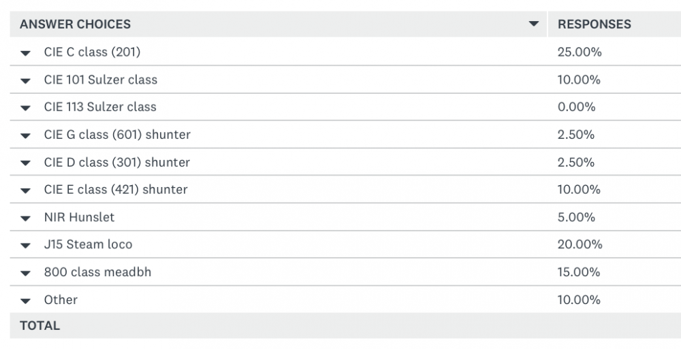Click the TOTAL row label

(x=39, y=326)
